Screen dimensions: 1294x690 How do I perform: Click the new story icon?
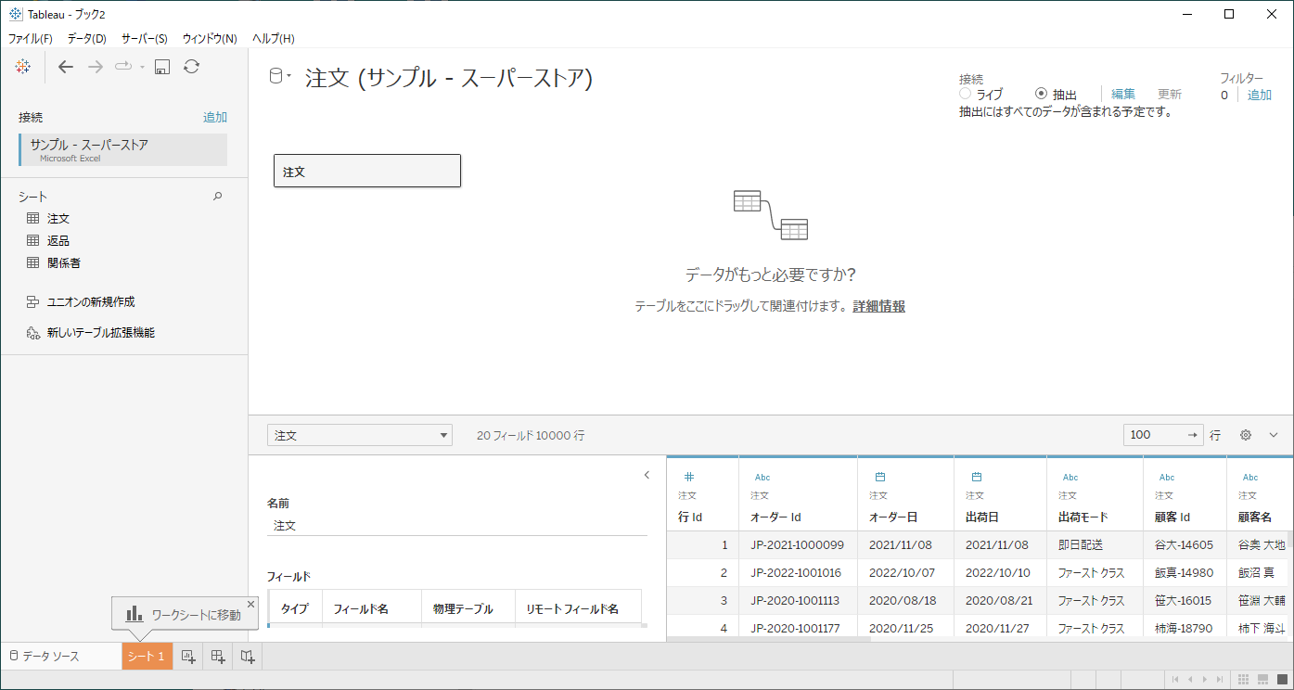pyautogui.click(x=248, y=657)
